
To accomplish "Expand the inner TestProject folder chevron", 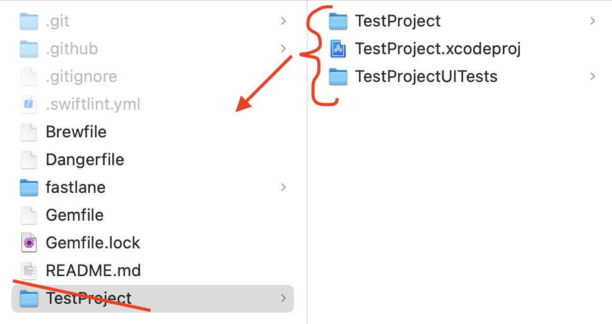I will [x=592, y=21].
